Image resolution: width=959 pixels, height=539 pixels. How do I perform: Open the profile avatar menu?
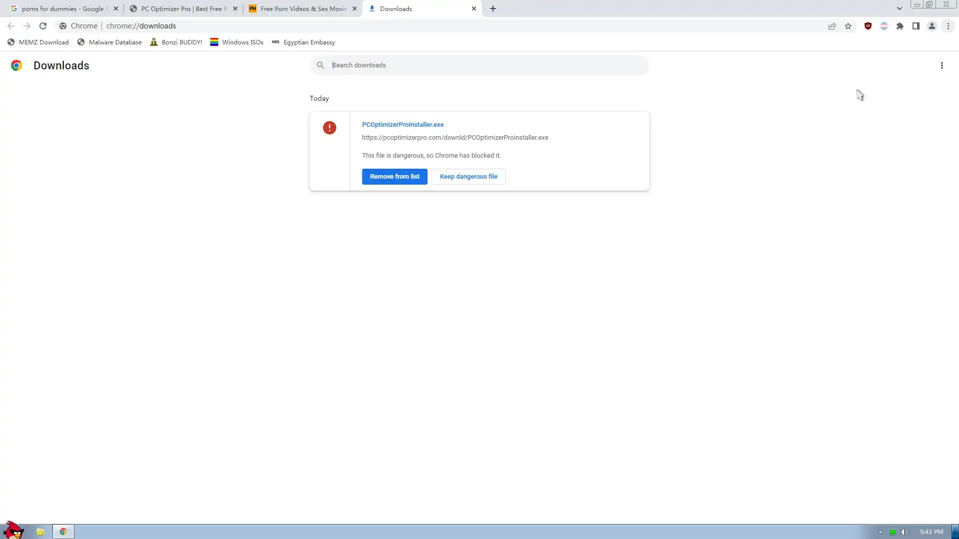point(932,26)
